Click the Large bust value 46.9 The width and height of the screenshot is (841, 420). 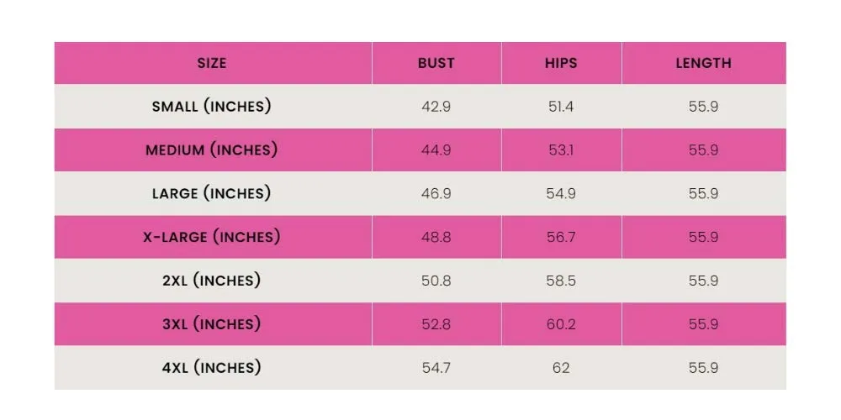pos(436,193)
